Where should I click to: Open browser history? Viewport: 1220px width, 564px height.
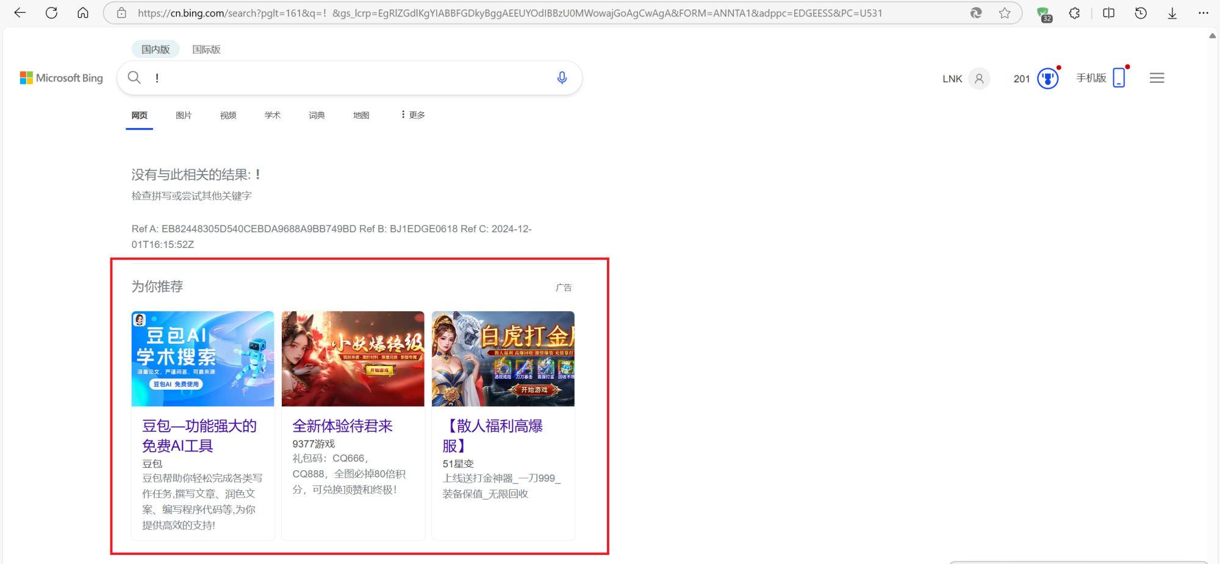coord(1141,13)
